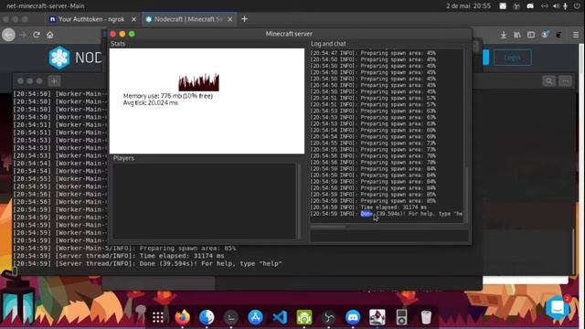Open Firefox downloads panel icon

504,35
